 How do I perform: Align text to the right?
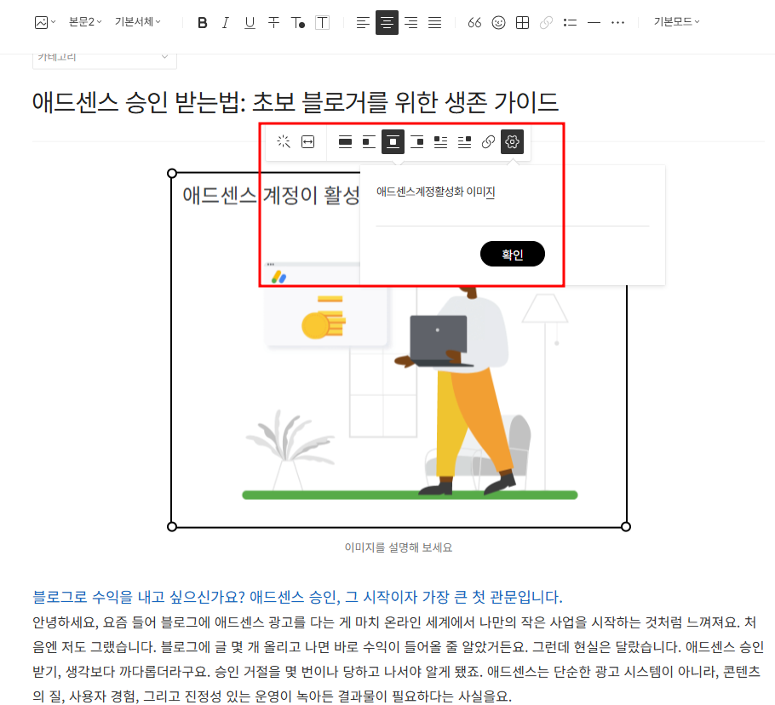(x=410, y=23)
